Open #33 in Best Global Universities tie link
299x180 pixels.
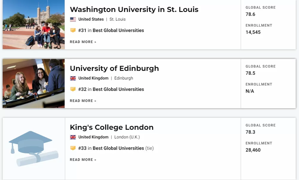click(x=116, y=148)
